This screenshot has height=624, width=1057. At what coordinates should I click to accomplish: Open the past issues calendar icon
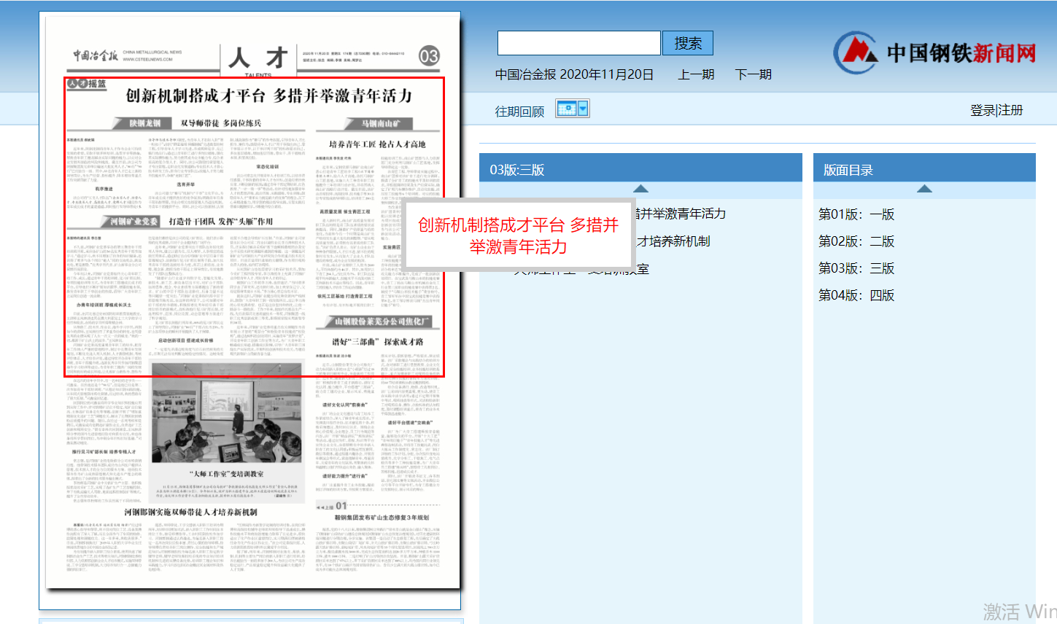point(568,108)
